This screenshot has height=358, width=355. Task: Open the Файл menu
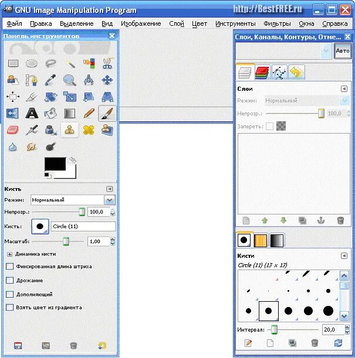14,23
